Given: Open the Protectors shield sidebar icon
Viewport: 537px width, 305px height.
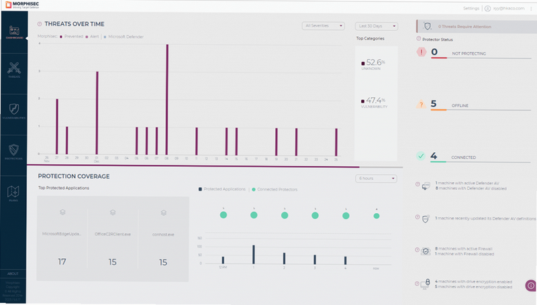Looking at the screenshot, I should pyautogui.click(x=13, y=151).
